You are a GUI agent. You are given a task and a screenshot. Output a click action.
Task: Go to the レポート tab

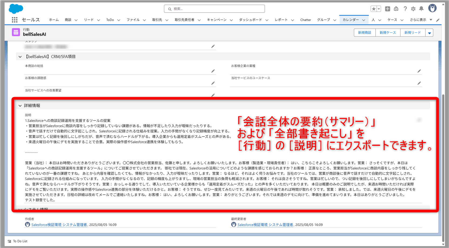point(281,20)
